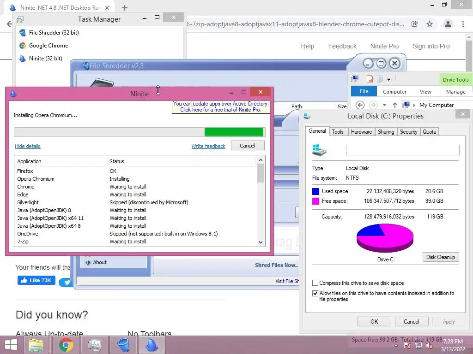Click the Ninite Pro free trial banner
Image resolution: width=473 pixels, height=354 pixels.
coord(220,107)
